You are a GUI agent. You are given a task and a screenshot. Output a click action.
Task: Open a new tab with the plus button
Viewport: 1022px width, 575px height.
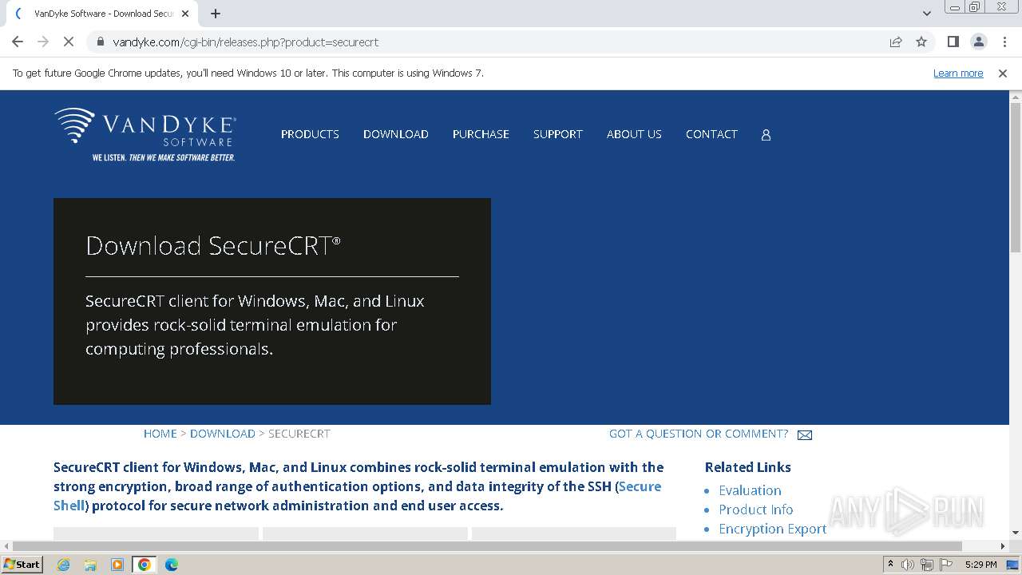(x=216, y=14)
